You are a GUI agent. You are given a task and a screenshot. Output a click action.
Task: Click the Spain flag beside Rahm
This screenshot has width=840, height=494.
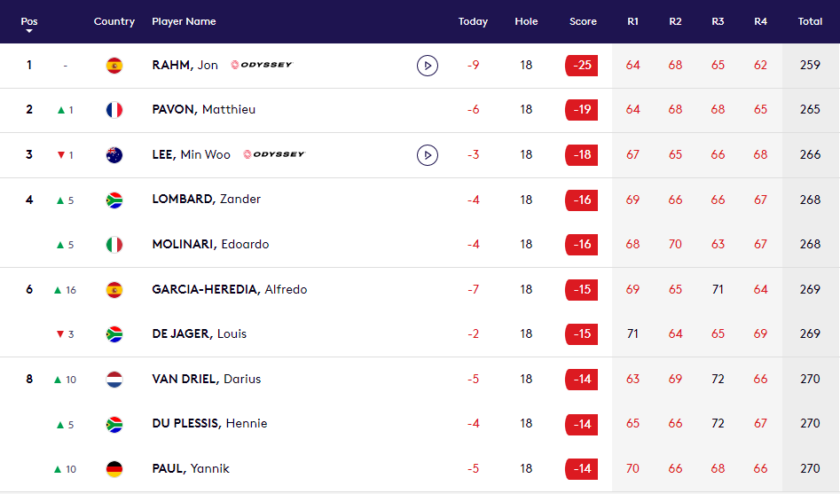(x=114, y=66)
